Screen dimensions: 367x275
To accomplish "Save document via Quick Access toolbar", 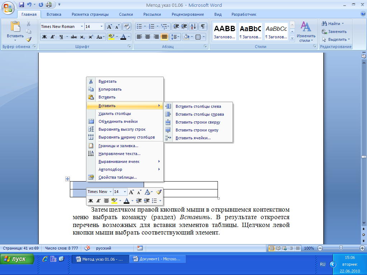I will pyautogui.click(x=22, y=4).
